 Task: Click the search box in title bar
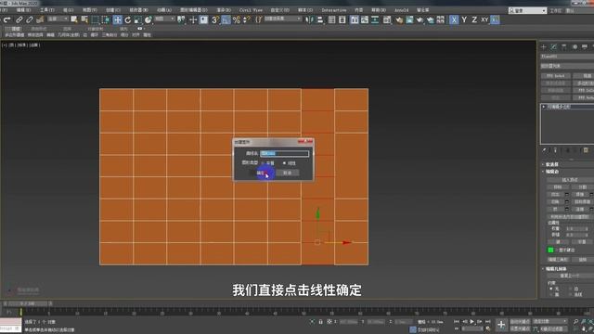tap(527, 10)
